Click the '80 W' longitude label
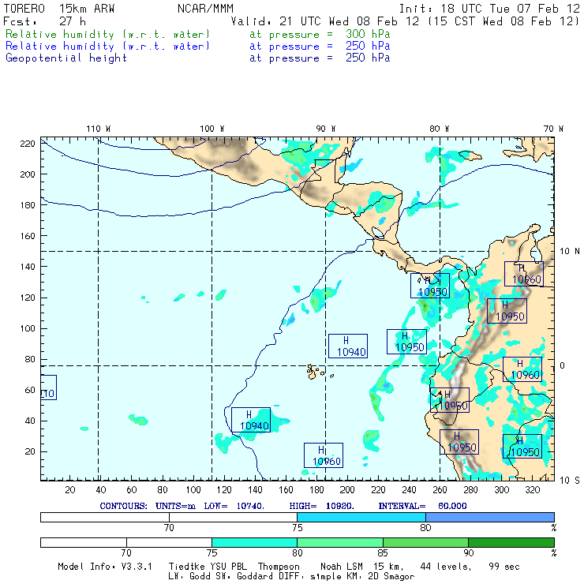Viewport: 584px width, 584px height. tap(440, 129)
